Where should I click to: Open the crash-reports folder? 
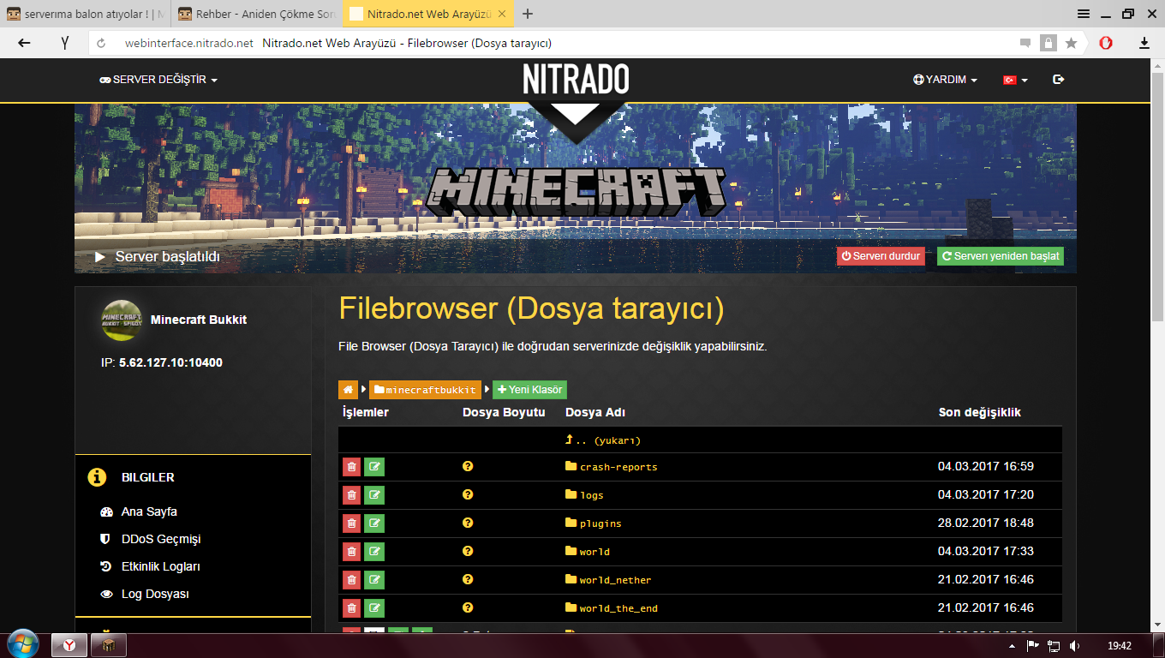pyautogui.click(x=612, y=467)
